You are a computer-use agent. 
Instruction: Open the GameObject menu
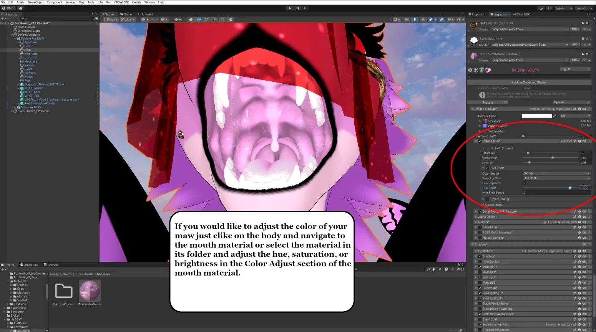pyautogui.click(x=36, y=2)
